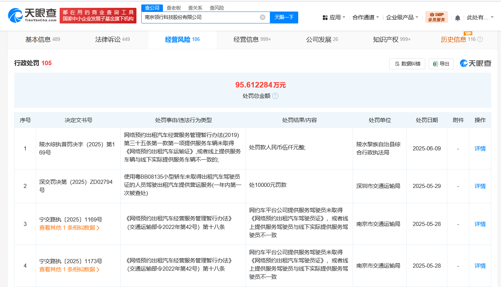Screen dimensions: 501x287
Task: Click the 导出 export button
Action: 441,64
